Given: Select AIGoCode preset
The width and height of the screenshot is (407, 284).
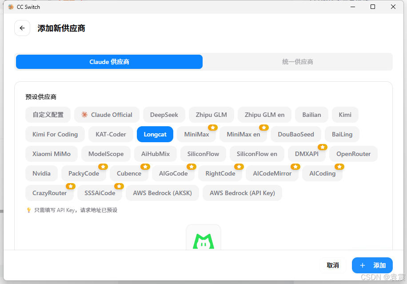Looking at the screenshot, I should (173, 173).
